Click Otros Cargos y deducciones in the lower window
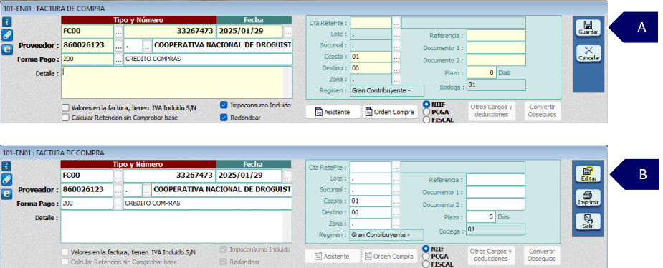663x268 pixels. (x=491, y=255)
